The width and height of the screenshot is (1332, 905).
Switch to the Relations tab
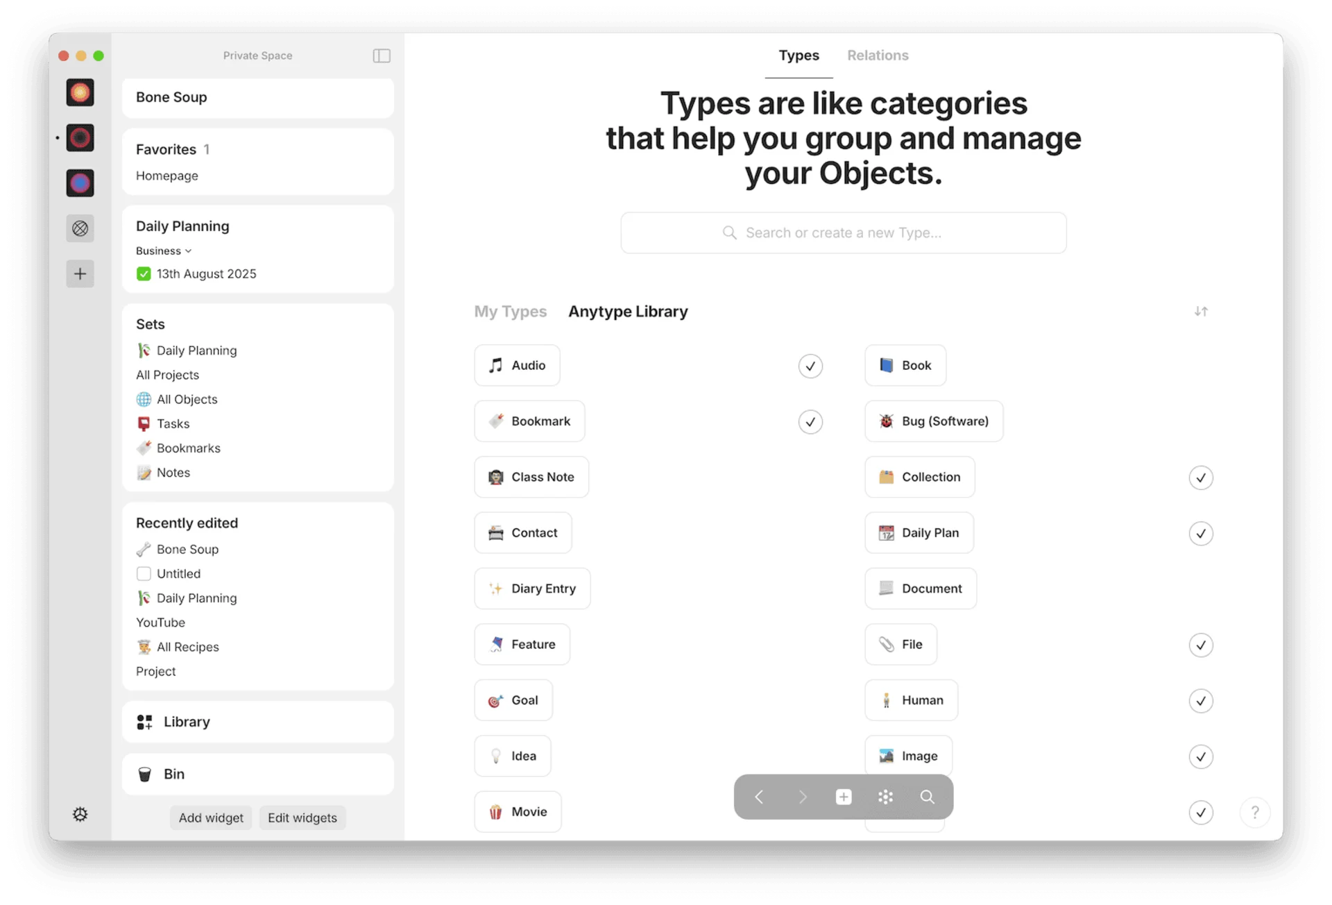[x=878, y=56]
